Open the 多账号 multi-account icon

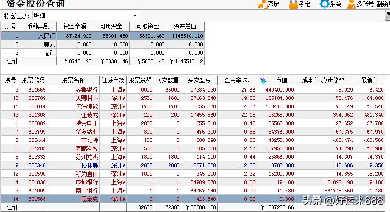coord(352,4)
